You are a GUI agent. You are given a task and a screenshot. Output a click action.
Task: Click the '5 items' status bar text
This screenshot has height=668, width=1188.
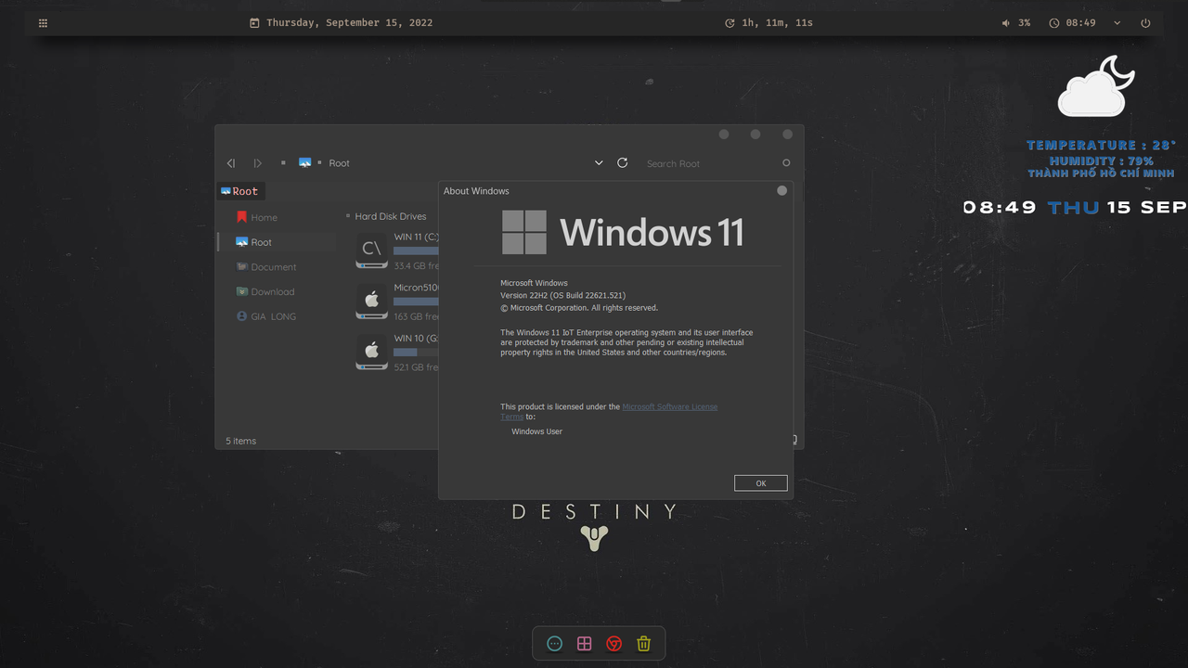(241, 441)
